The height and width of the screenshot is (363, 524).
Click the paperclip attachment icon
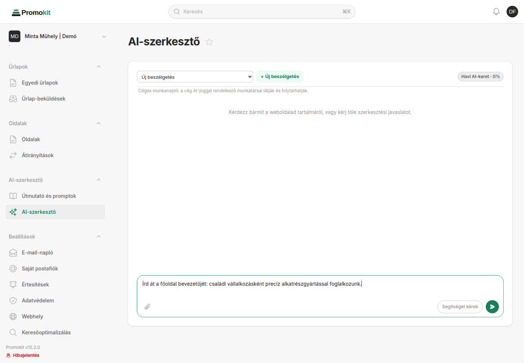(x=147, y=307)
